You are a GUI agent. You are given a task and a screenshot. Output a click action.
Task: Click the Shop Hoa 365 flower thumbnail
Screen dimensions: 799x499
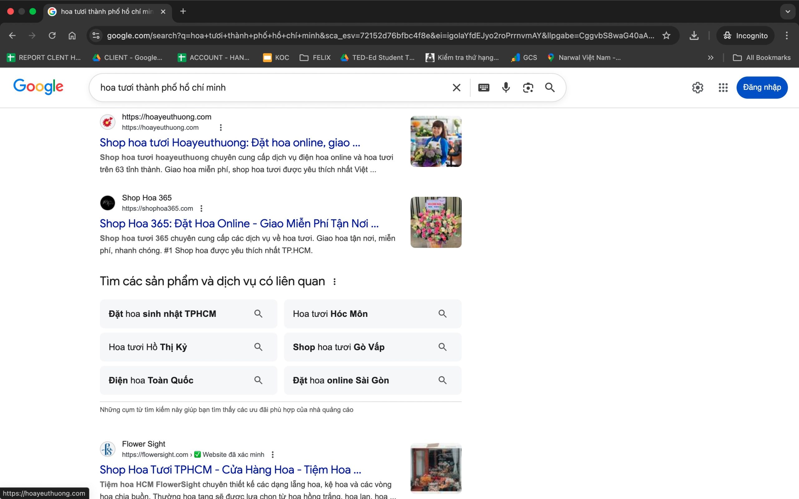coord(436,222)
